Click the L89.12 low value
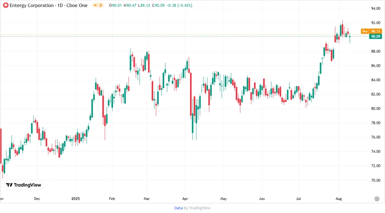The height and width of the screenshot is (213, 385). click(x=144, y=5)
